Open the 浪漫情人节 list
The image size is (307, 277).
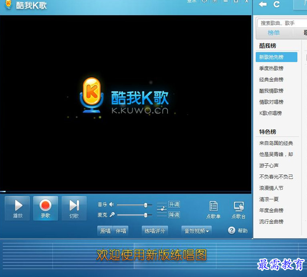pos(271,188)
